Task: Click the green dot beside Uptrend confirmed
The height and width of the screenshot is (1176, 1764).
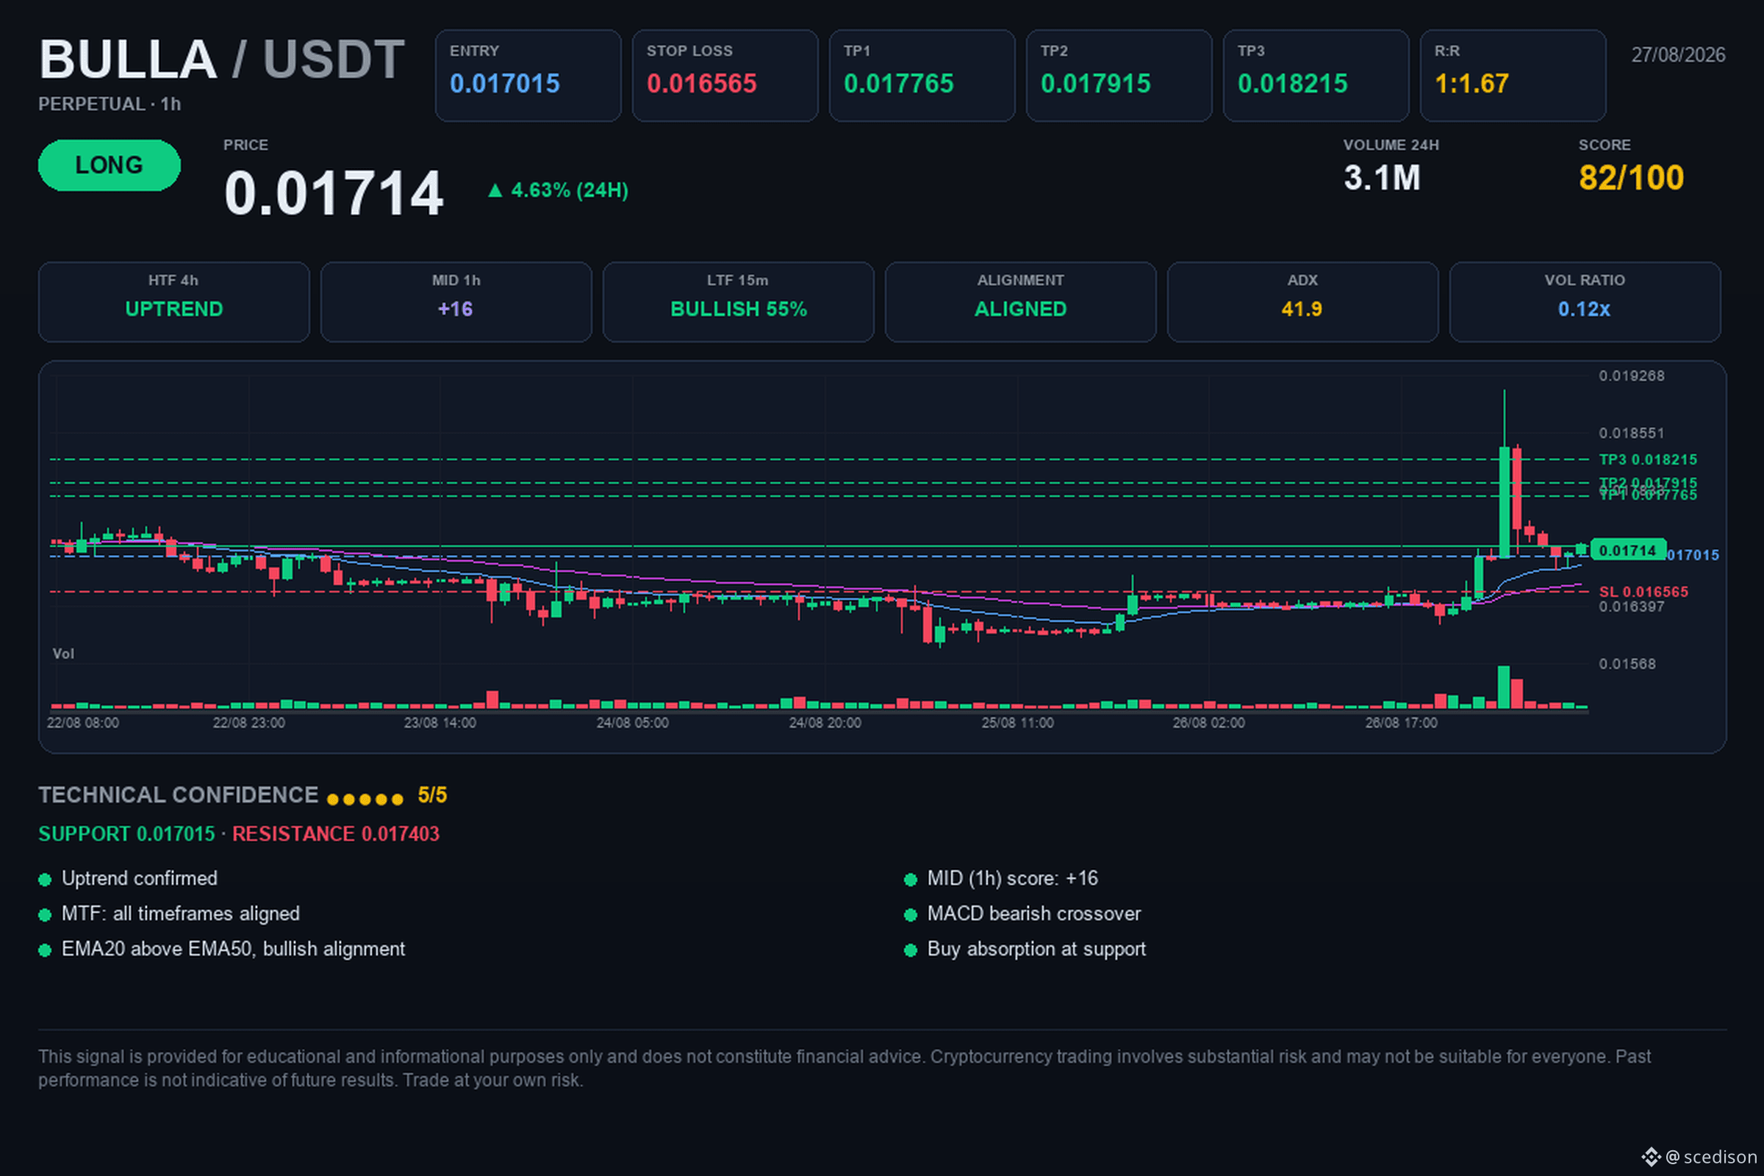Action: [45, 880]
